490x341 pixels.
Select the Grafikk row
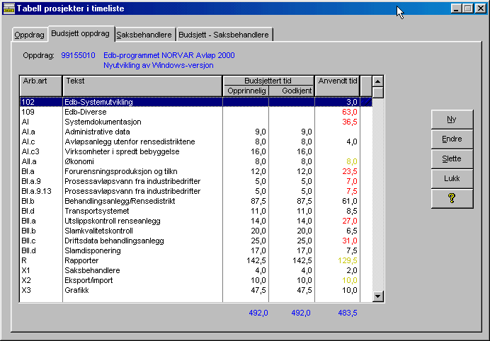coord(196,290)
